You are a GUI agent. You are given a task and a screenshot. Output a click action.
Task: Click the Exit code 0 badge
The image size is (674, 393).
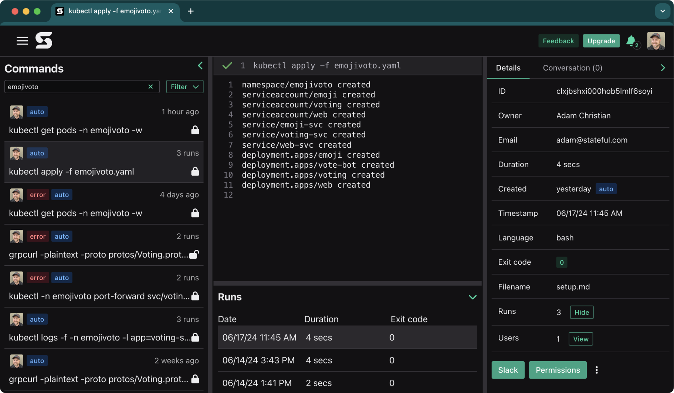point(562,262)
